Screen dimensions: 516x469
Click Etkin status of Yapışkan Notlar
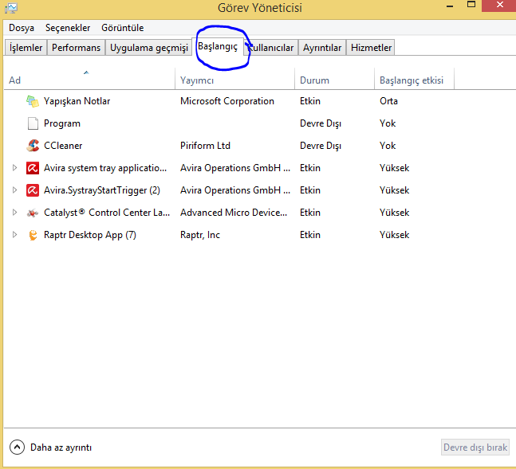click(310, 101)
